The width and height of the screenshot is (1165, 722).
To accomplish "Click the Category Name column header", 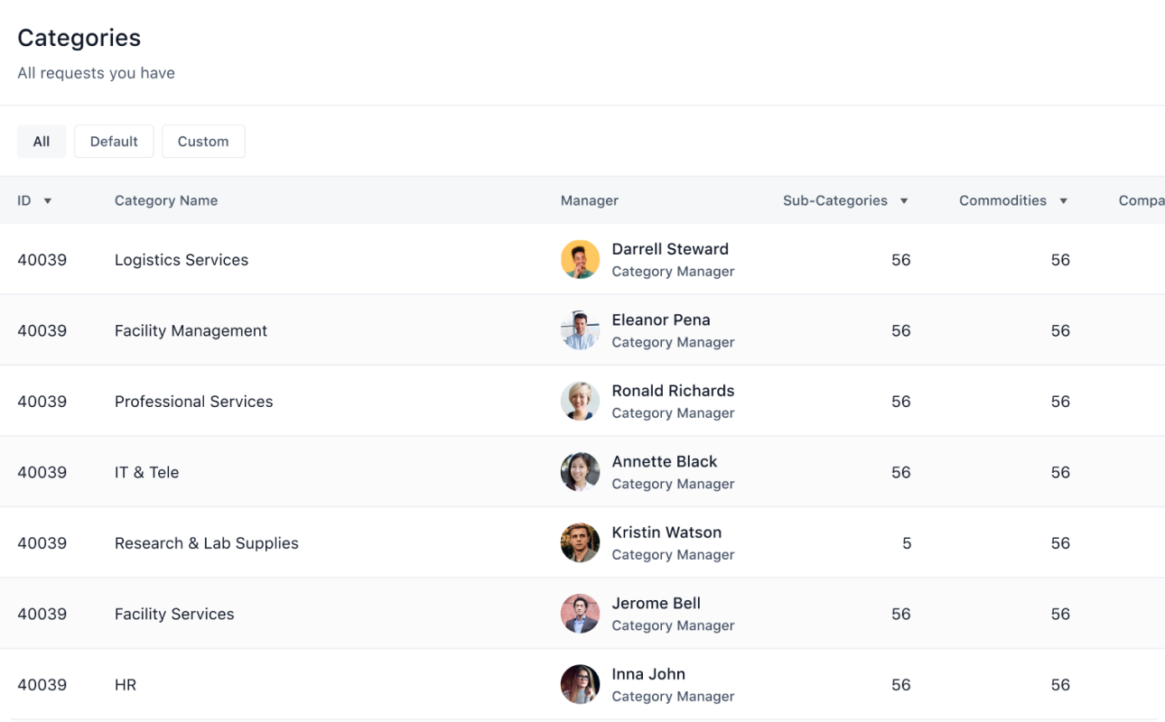I will (166, 200).
